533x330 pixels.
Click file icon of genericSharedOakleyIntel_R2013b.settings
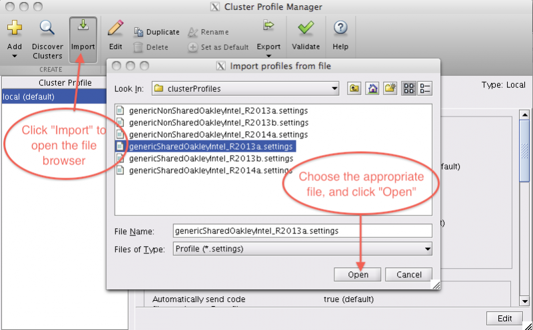(x=120, y=158)
